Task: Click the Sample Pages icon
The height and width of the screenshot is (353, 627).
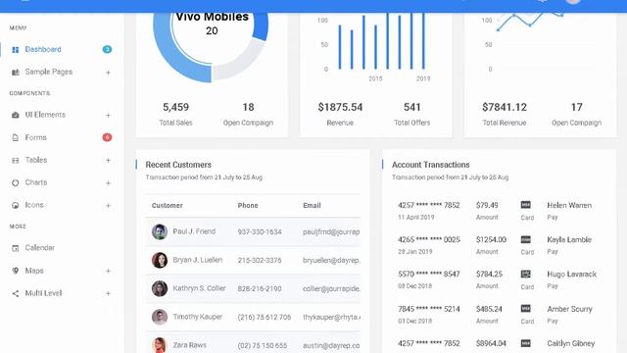Action: point(16,73)
